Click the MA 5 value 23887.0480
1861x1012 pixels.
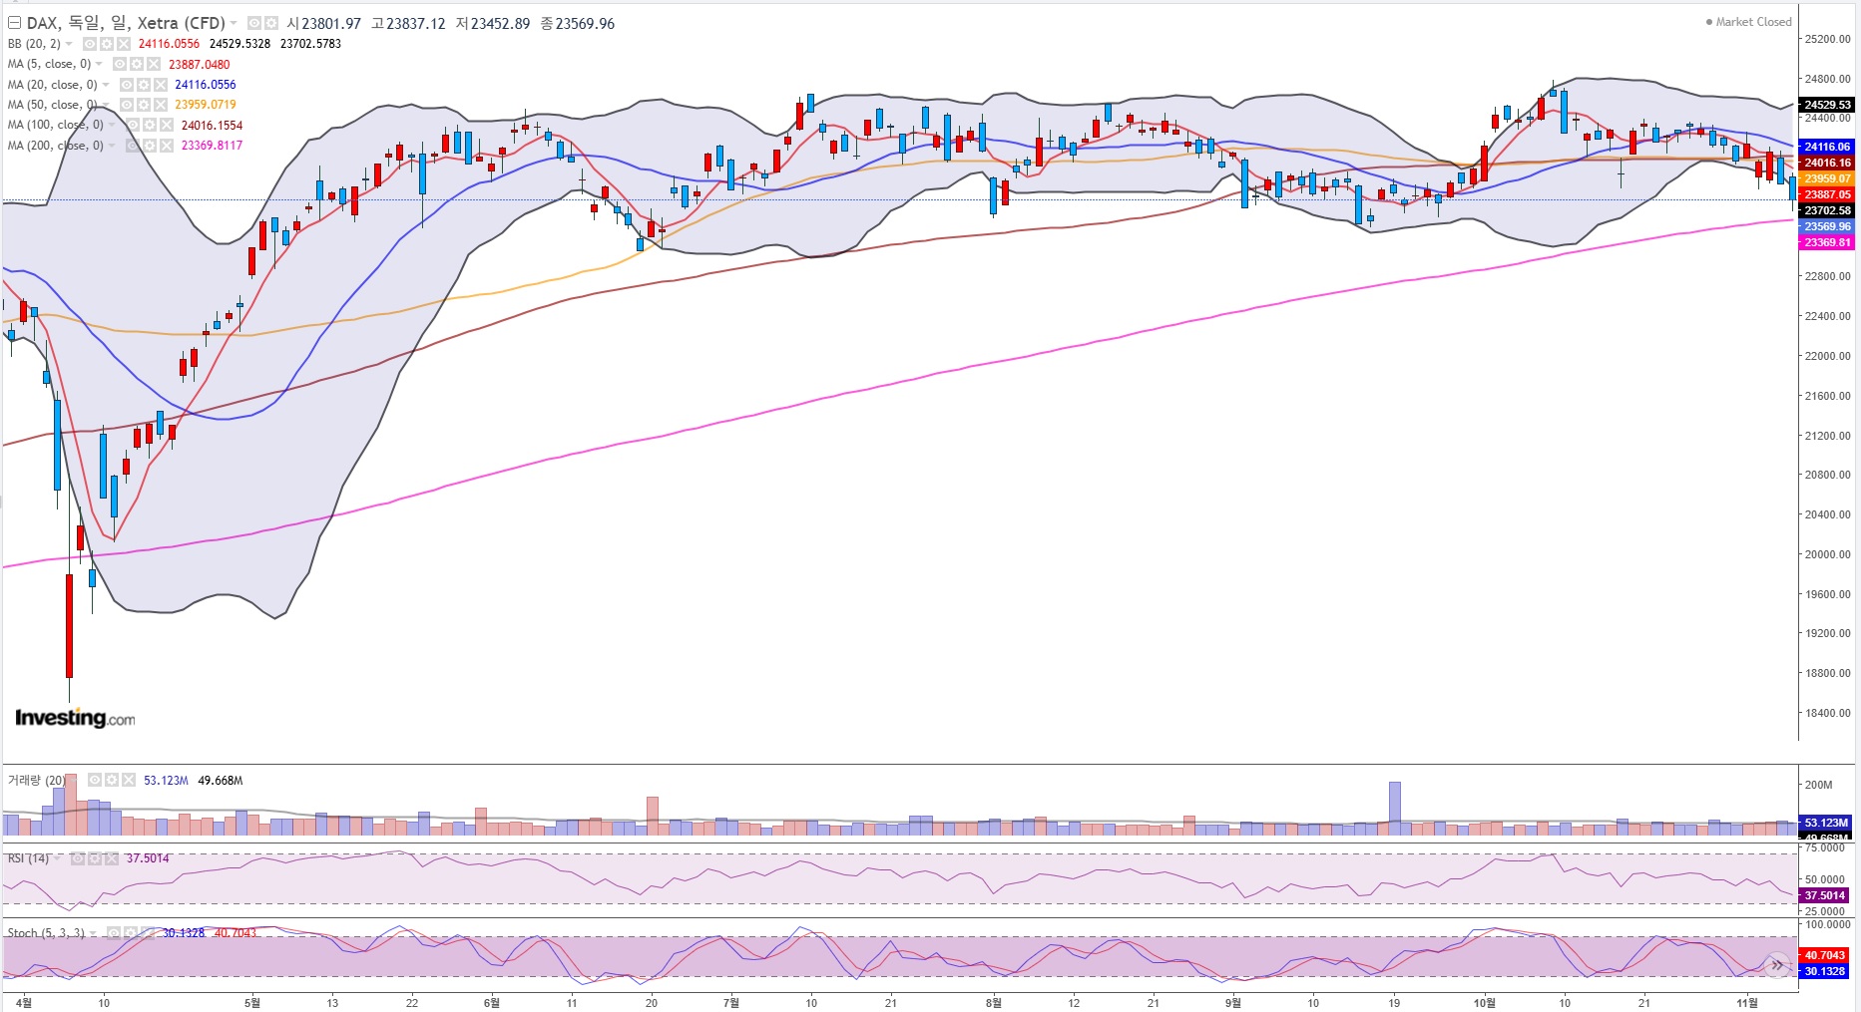(199, 64)
